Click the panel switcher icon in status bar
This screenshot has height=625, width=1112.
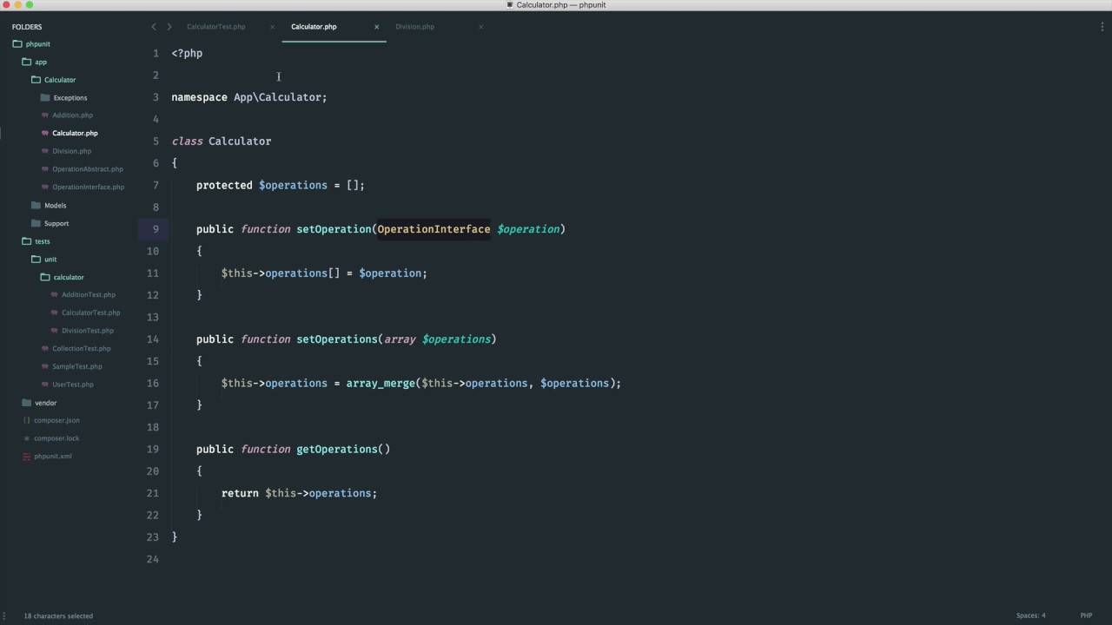coord(4,616)
